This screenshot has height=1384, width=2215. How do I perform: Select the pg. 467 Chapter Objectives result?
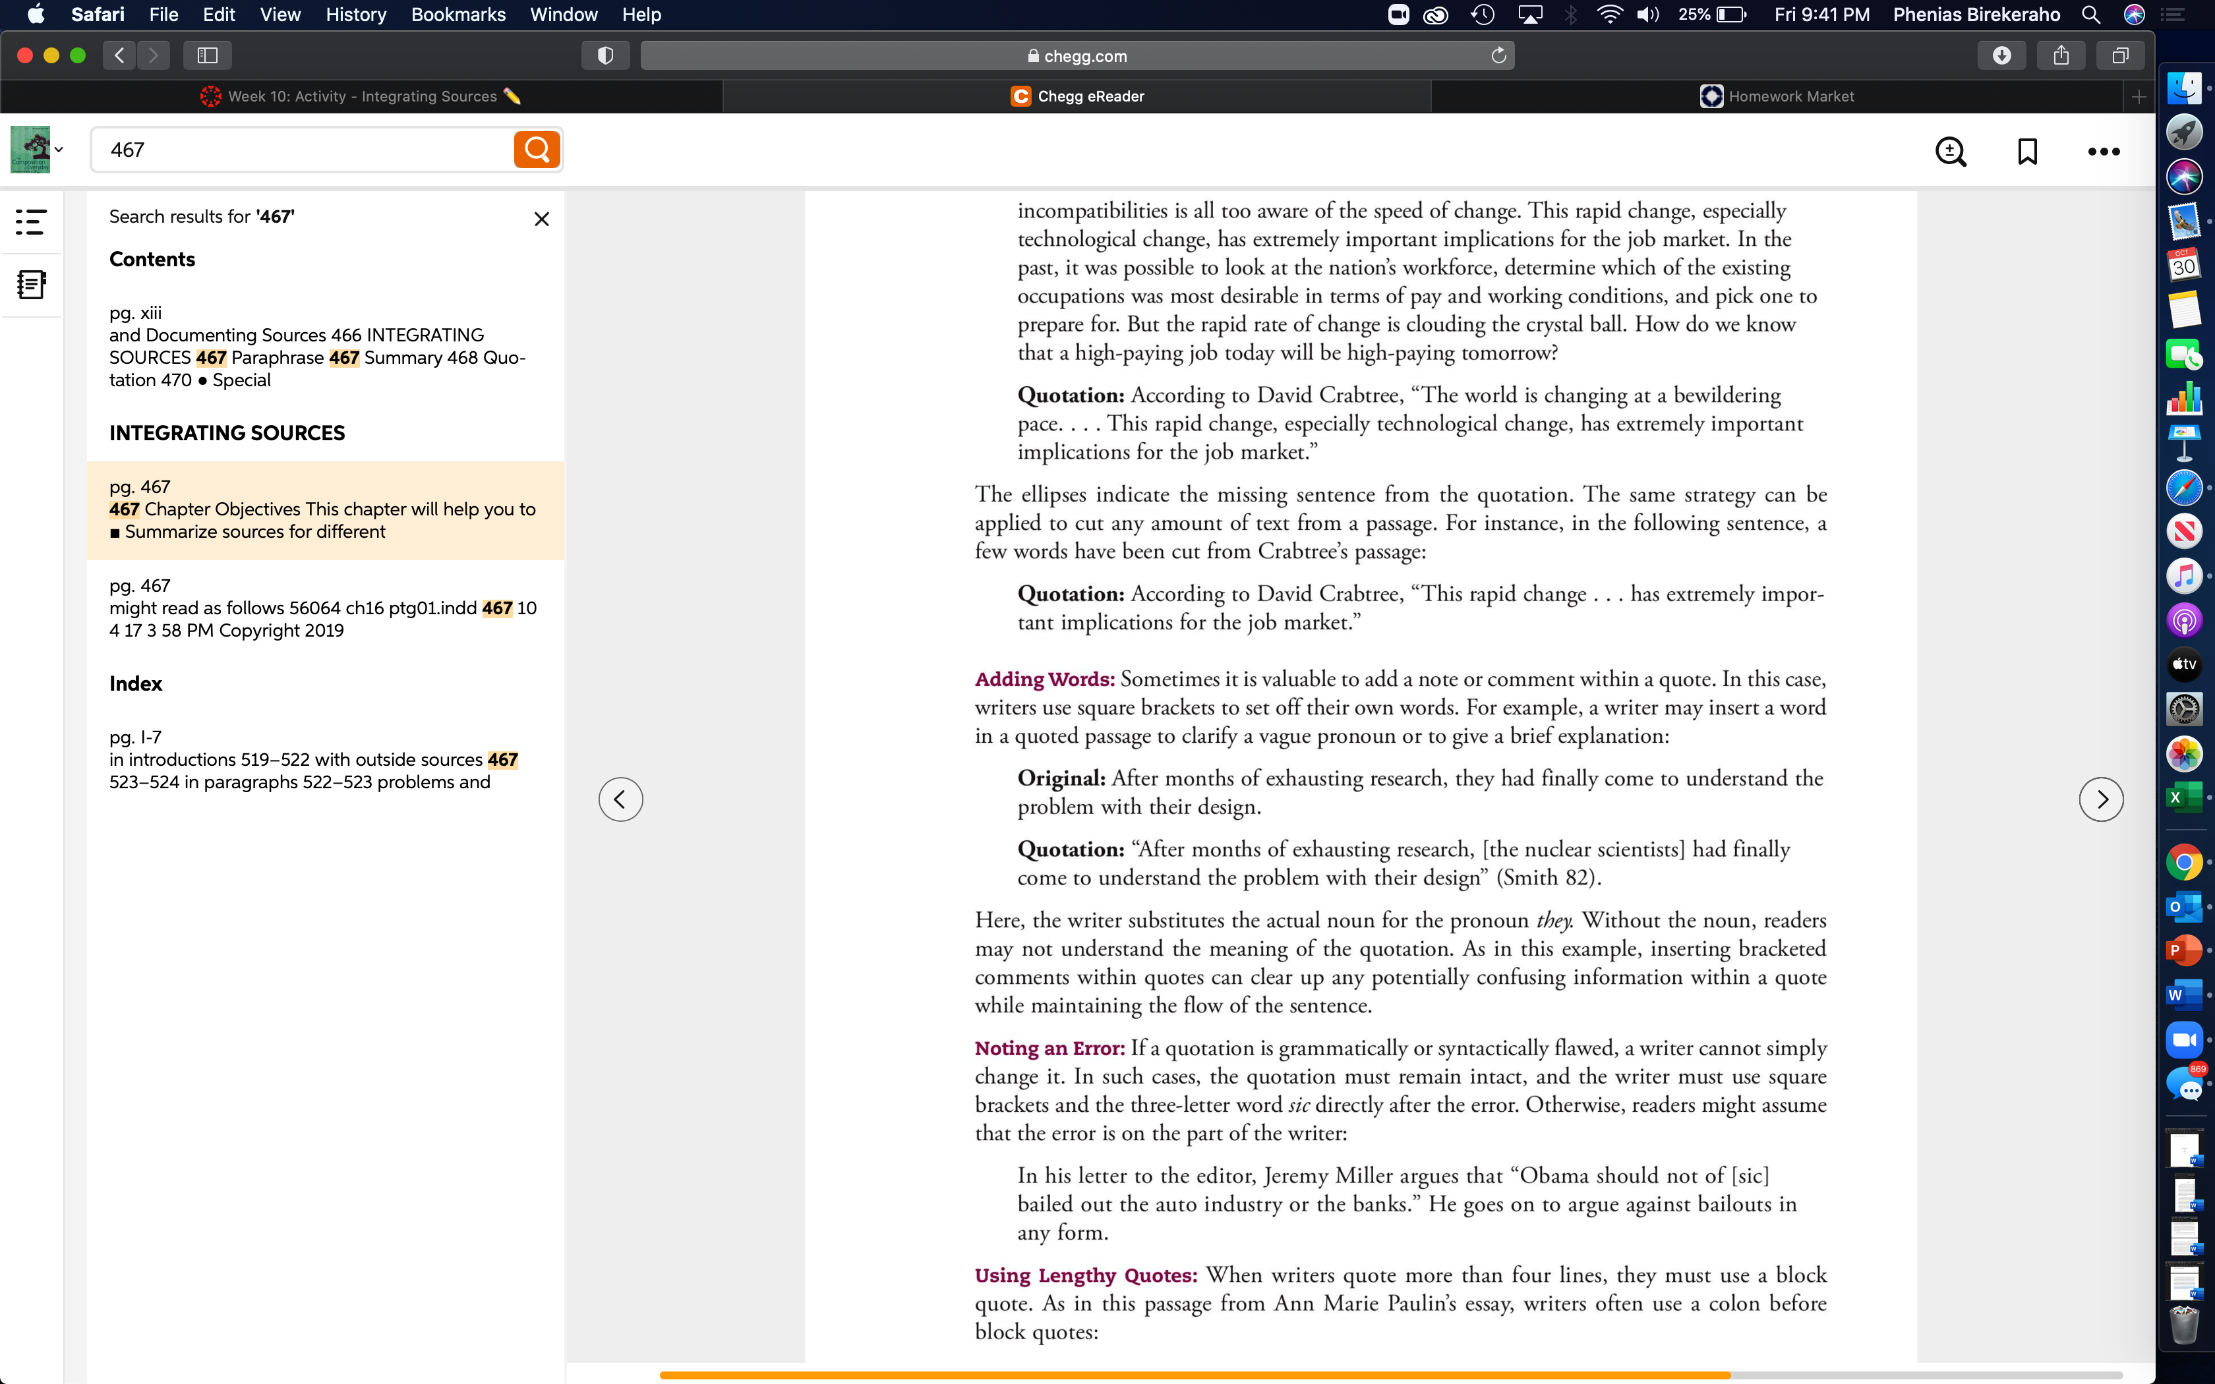click(325, 510)
